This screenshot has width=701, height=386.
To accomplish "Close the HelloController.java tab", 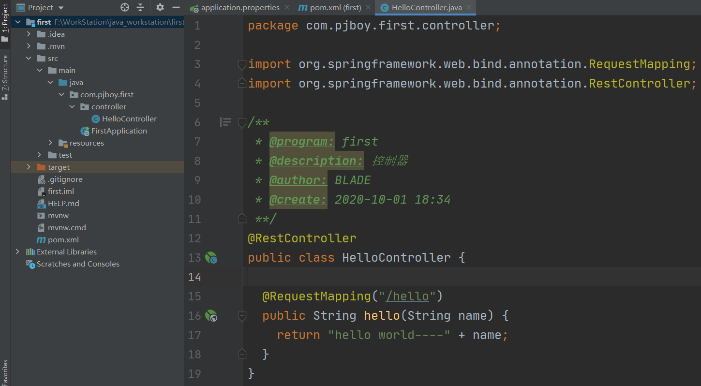I will [x=469, y=7].
